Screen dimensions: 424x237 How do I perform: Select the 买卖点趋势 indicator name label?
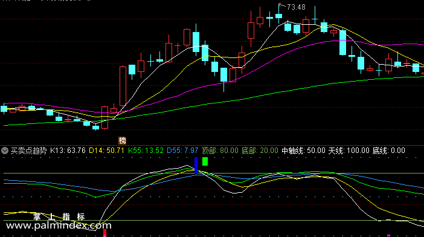28,151
